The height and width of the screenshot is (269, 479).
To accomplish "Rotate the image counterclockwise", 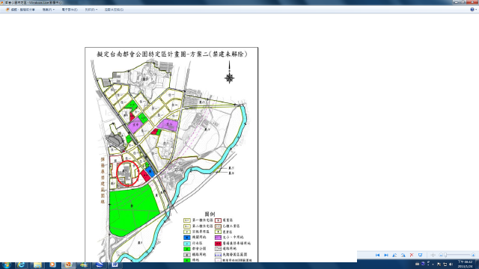I will [x=394, y=255].
